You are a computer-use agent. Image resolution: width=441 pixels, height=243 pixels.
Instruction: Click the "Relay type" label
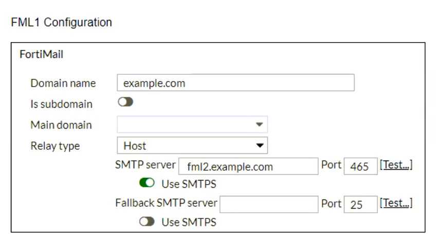click(x=56, y=146)
